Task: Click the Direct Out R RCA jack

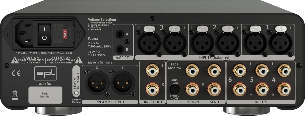Action: (x=151, y=89)
